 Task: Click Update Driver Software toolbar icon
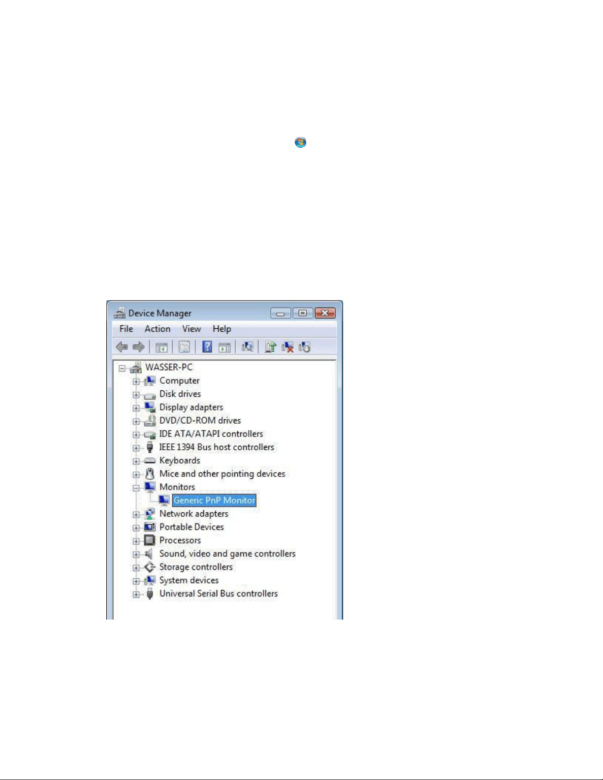point(270,347)
